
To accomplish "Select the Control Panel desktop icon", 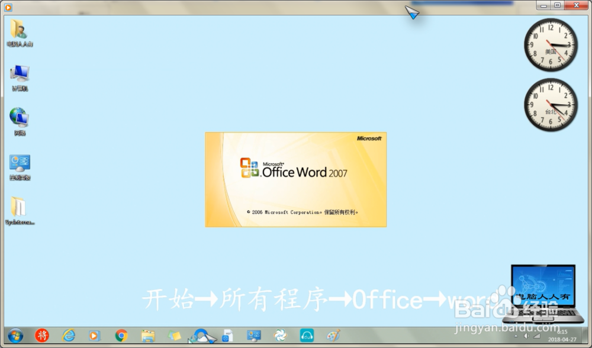I will pos(20,167).
